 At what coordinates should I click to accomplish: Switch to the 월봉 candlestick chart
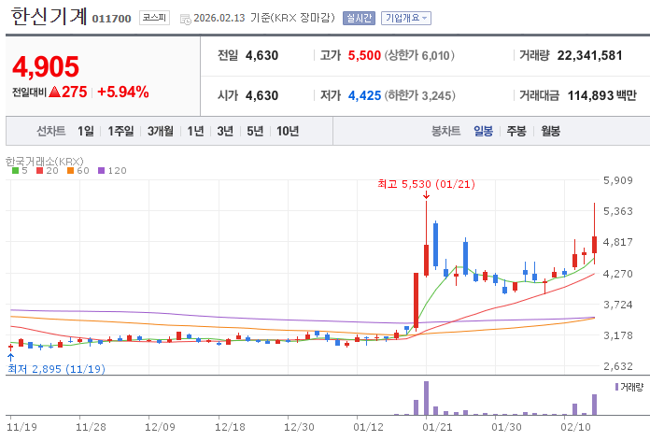point(550,131)
